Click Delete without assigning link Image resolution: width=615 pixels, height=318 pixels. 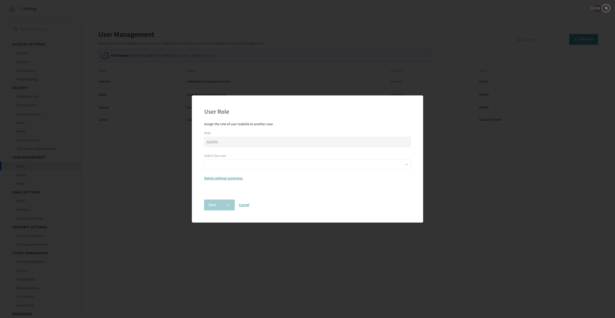pyautogui.click(x=224, y=178)
